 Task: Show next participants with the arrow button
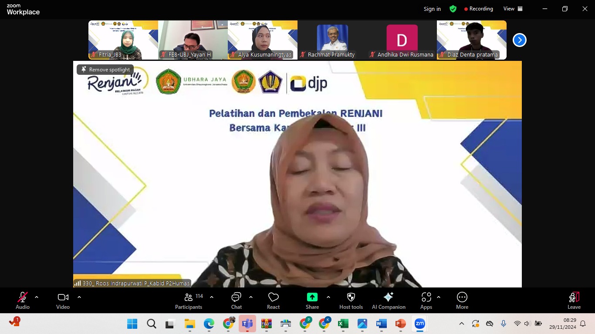click(x=519, y=40)
